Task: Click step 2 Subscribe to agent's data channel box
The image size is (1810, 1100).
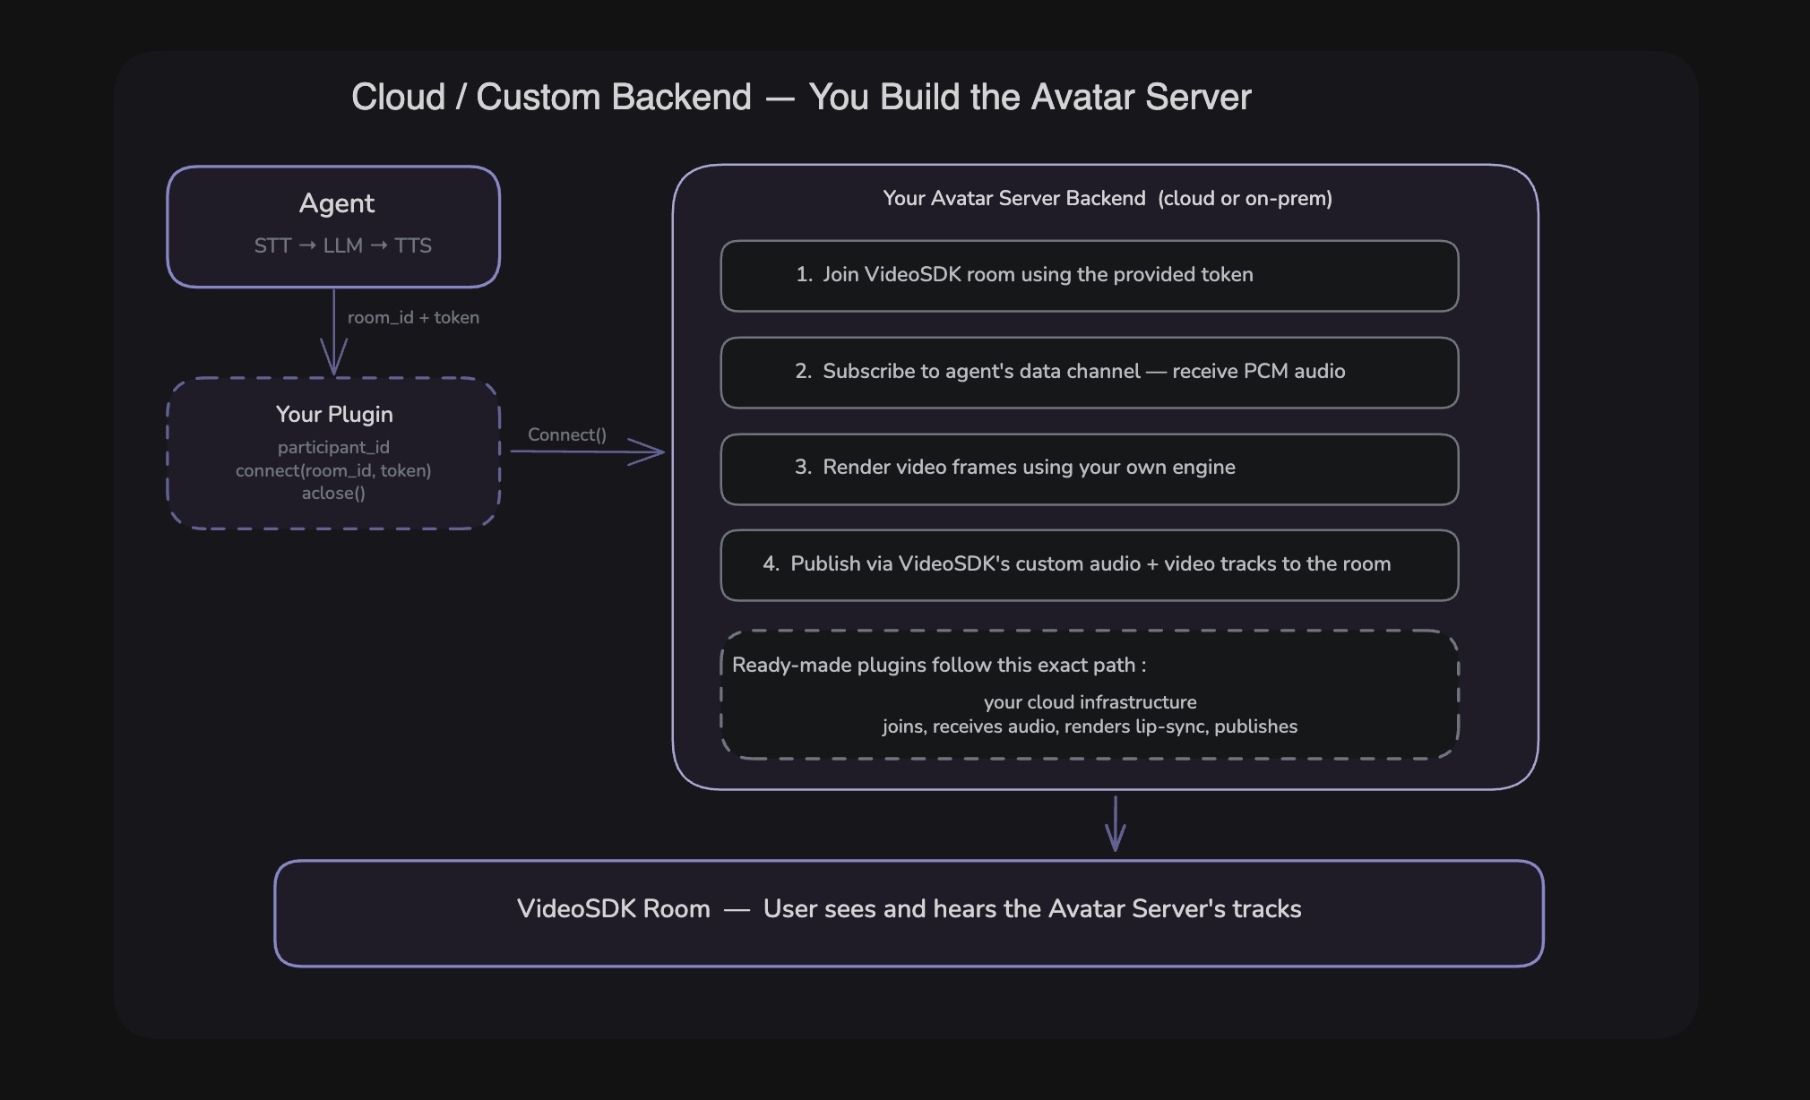Action: pos(1088,373)
